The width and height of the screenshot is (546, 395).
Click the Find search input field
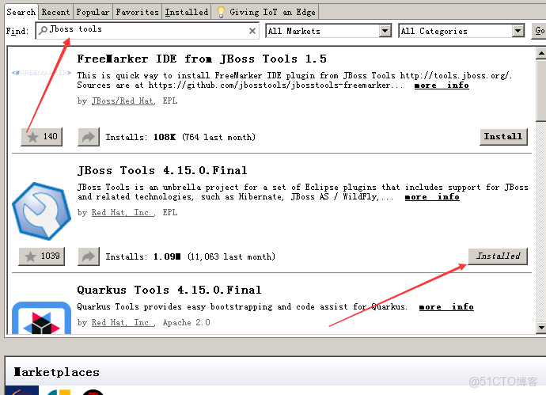[147, 31]
